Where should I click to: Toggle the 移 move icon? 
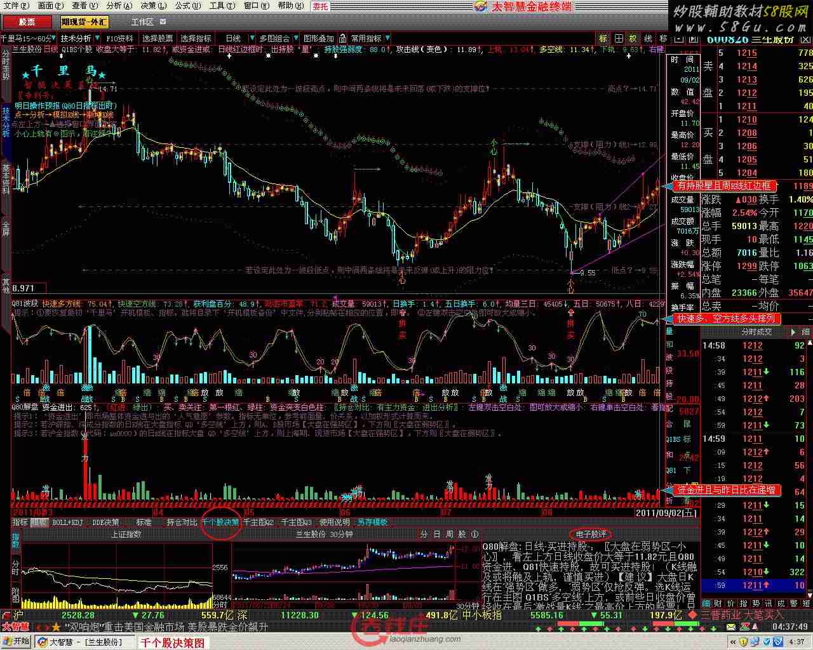click(x=663, y=39)
